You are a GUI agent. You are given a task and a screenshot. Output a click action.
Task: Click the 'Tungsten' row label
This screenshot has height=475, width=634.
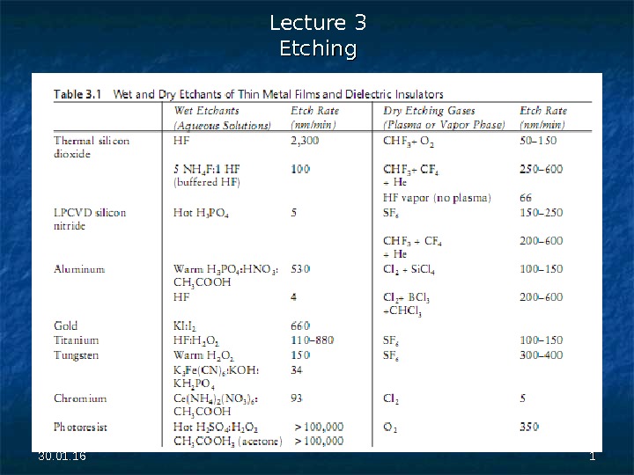(76, 355)
